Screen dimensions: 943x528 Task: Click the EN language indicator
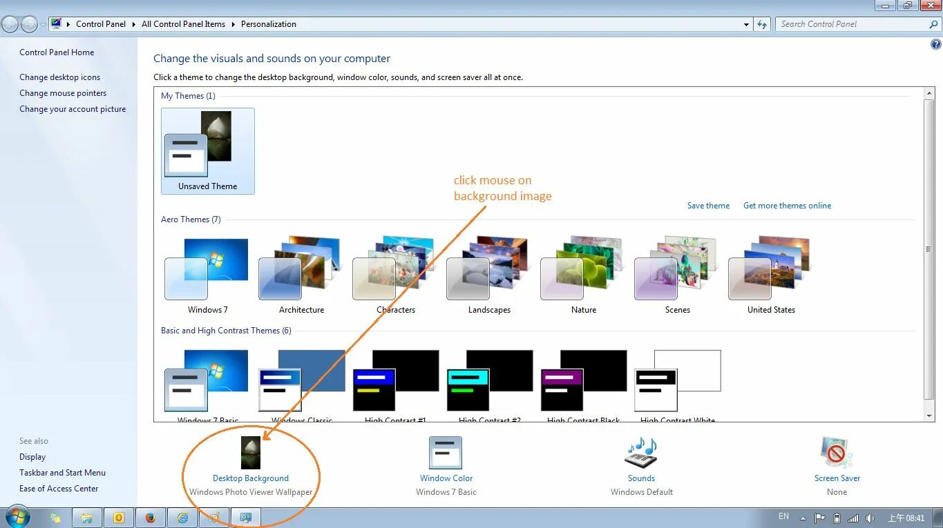coord(783,516)
